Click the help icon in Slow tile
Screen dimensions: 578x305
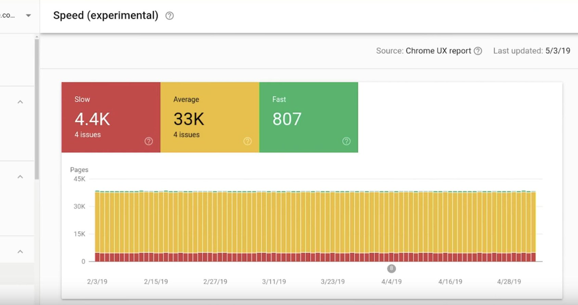[148, 141]
